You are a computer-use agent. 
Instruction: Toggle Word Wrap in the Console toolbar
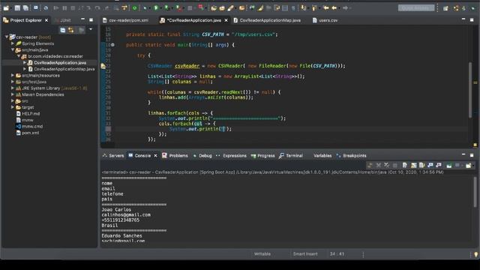click(421, 165)
